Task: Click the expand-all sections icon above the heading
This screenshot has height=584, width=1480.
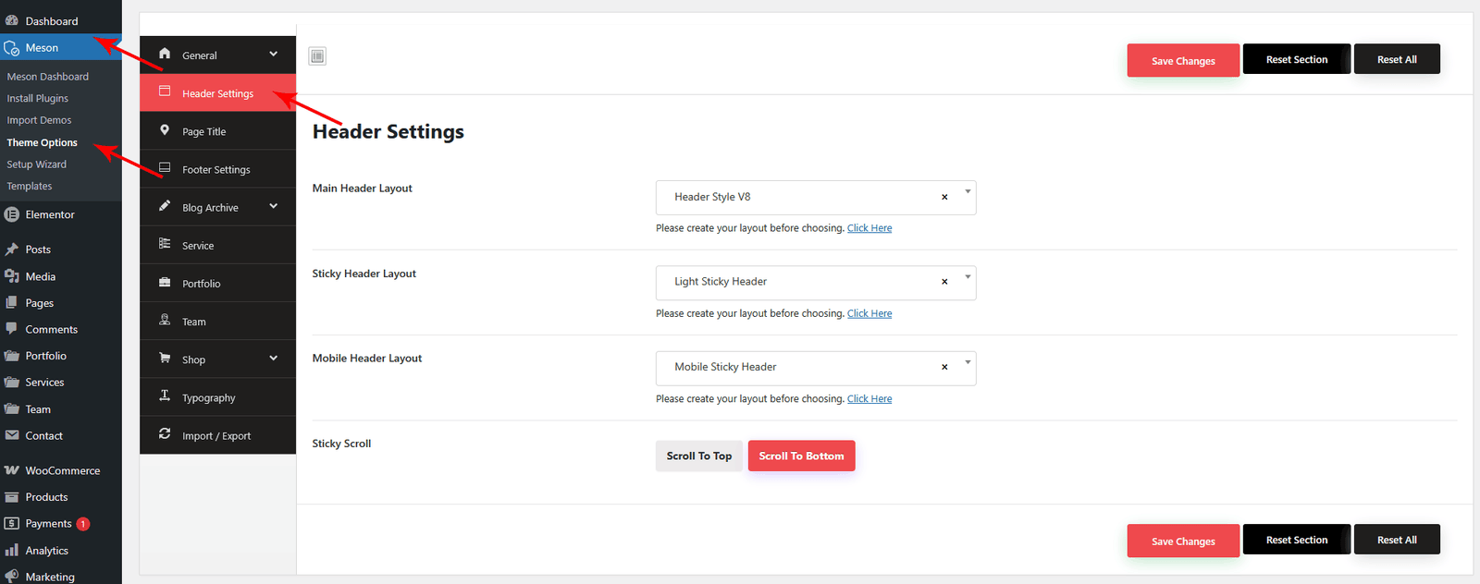Action: pyautogui.click(x=317, y=56)
